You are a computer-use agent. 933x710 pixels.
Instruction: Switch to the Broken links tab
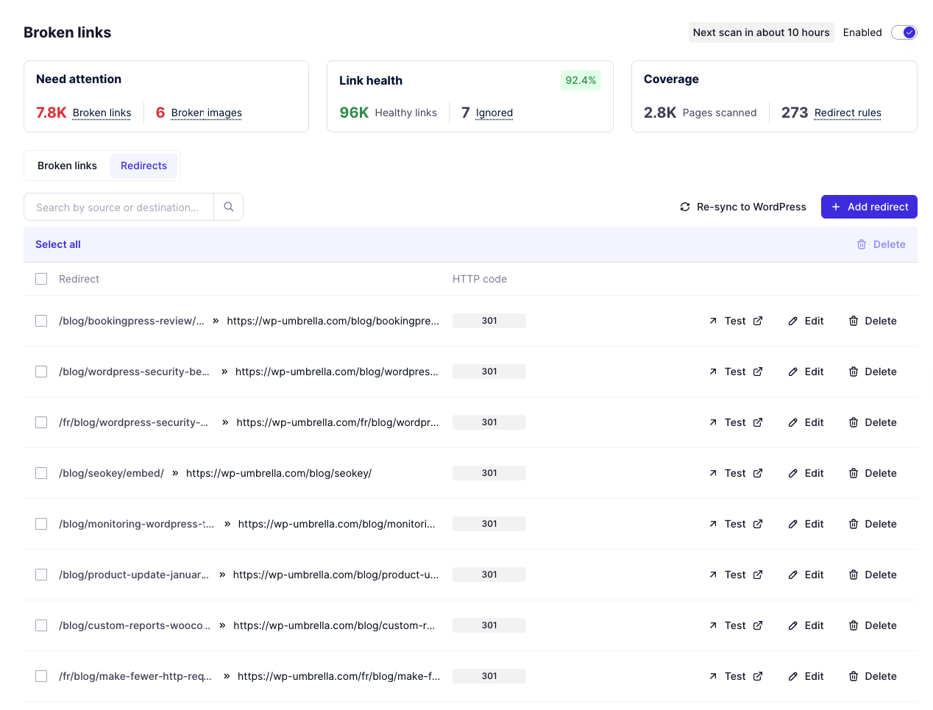67,166
